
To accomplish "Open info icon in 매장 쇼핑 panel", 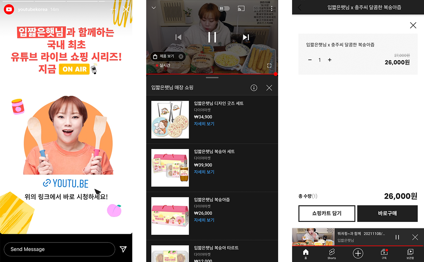I will [x=254, y=88].
